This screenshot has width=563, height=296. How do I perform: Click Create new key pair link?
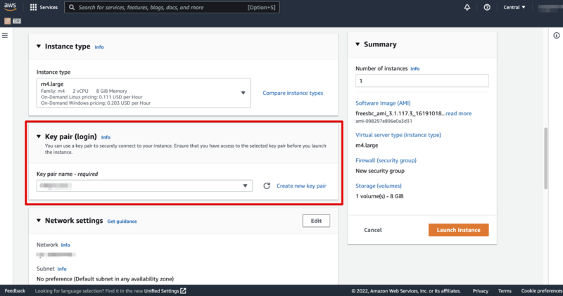(x=301, y=186)
